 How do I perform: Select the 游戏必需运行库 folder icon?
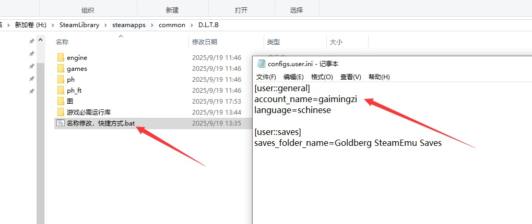(x=60, y=112)
